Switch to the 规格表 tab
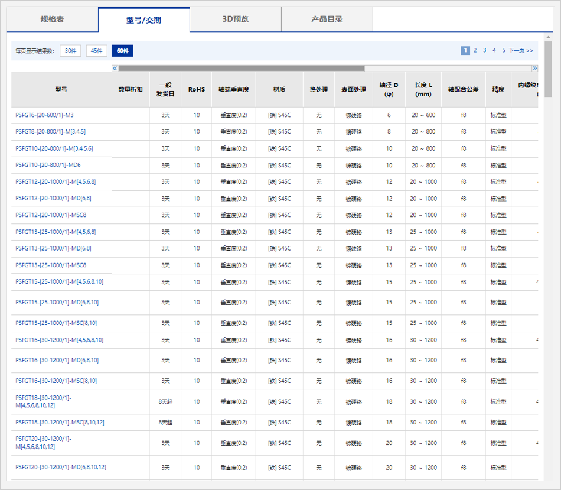This screenshot has height=490, width=561. point(52,20)
